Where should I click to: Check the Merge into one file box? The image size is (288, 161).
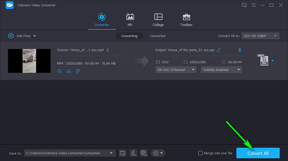201,153
